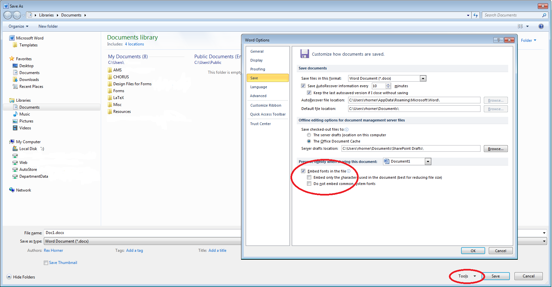Open the File name dropdown arrow

(x=544, y=233)
